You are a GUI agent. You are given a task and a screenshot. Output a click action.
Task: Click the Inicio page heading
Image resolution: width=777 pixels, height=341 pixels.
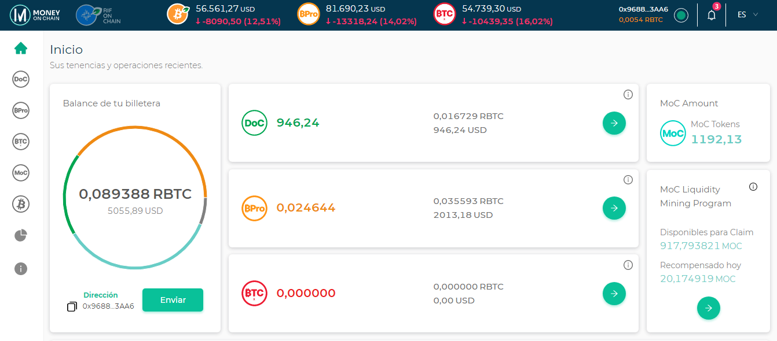[x=67, y=50]
